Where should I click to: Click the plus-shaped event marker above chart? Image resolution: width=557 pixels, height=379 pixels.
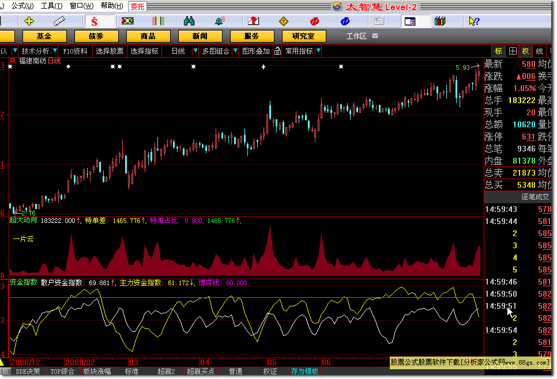264,67
